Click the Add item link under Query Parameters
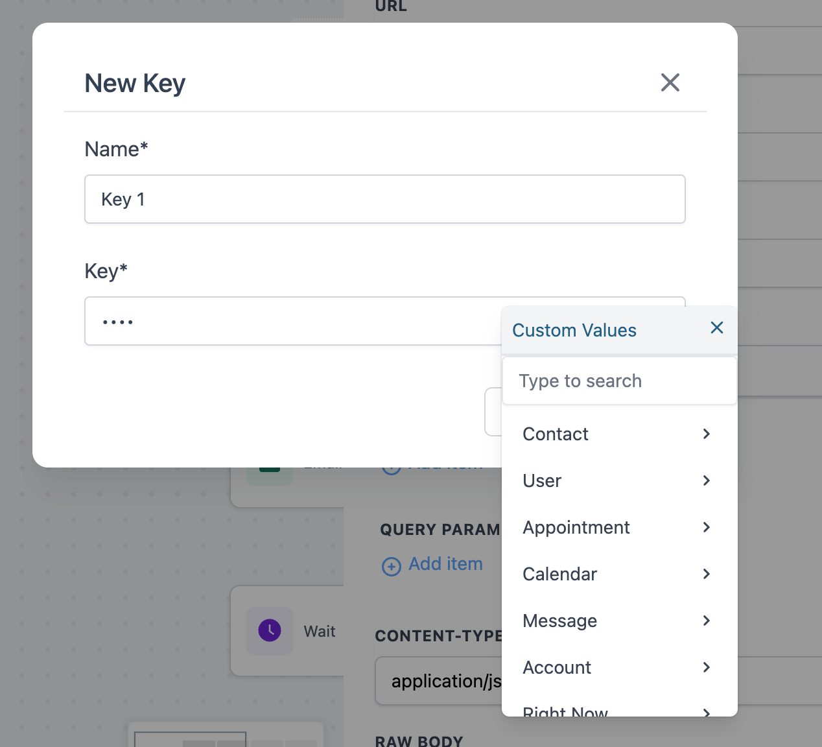The image size is (822, 747). coord(445,564)
